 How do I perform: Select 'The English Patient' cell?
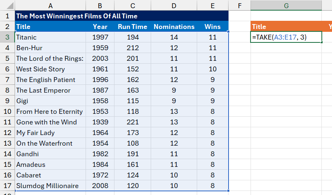[x=51, y=80]
